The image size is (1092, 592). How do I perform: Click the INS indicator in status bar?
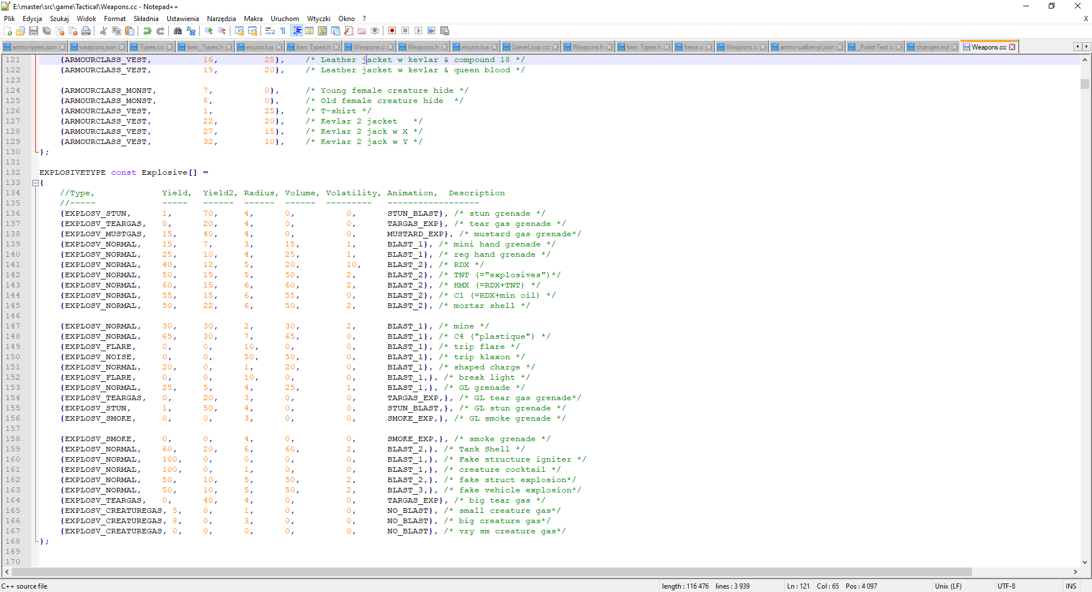[x=1071, y=586]
